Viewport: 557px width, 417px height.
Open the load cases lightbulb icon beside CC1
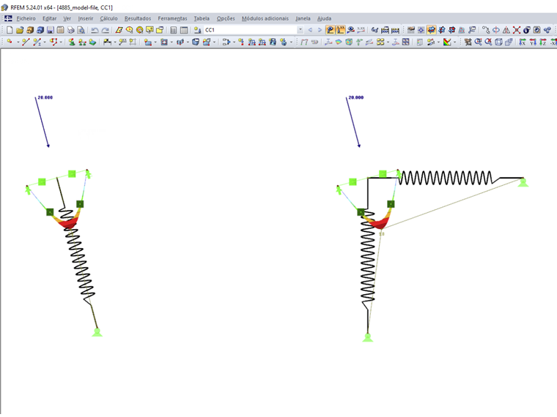[197, 30]
